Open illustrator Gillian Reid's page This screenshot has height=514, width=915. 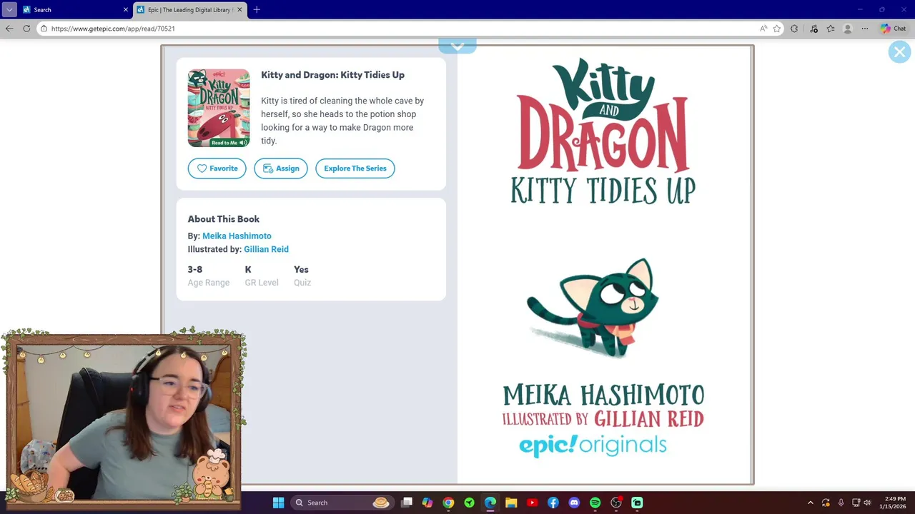(x=266, y=249)
